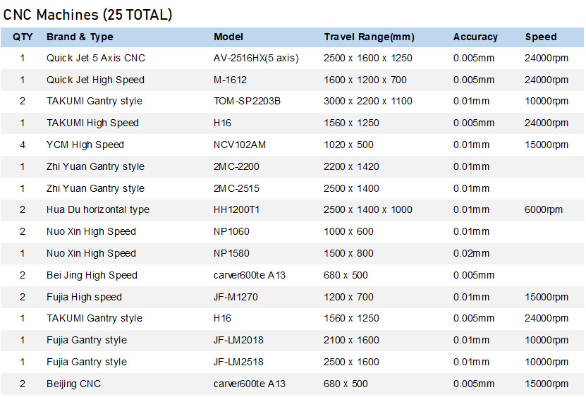Click travel range '2100 x 1600'

click(x=351, y=340)
